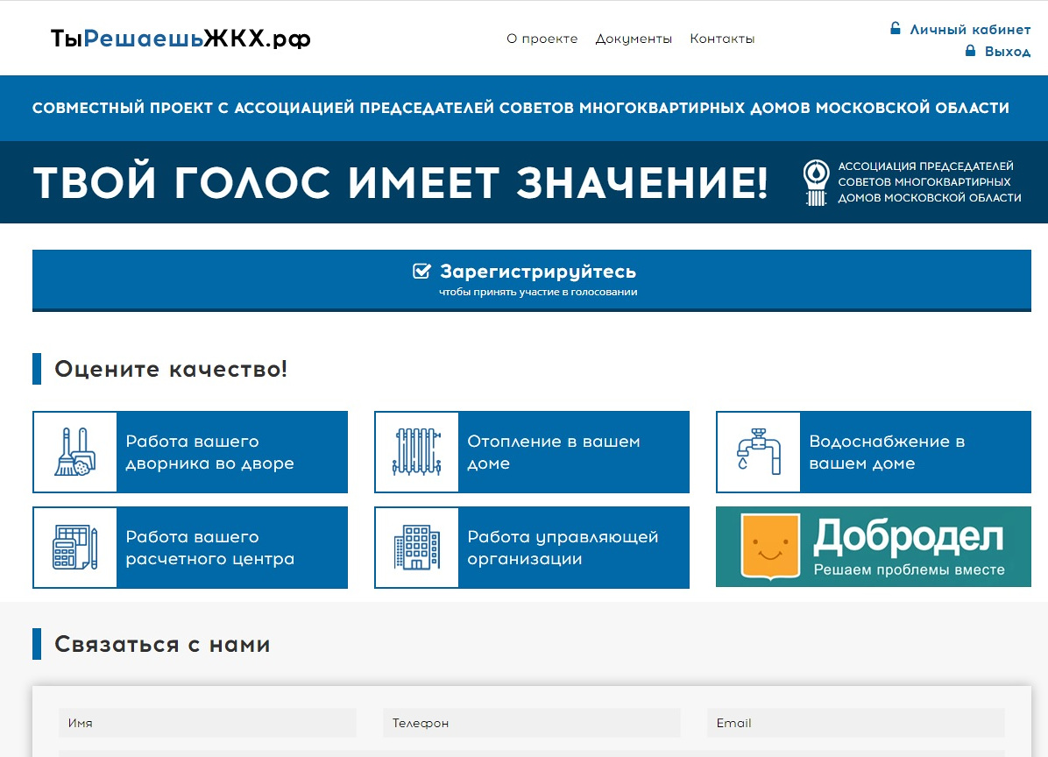This screenshot has width=1048, height=757.
Task: Click the apartment building icon
Action: click(417, 548)
